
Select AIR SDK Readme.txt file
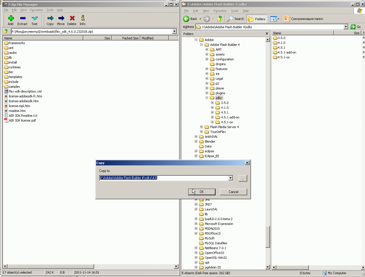[21, 116]
